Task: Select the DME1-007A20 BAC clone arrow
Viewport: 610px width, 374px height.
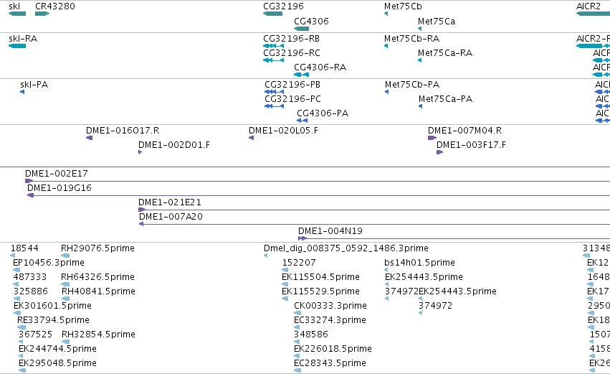Action: click(x=142, y=224)
